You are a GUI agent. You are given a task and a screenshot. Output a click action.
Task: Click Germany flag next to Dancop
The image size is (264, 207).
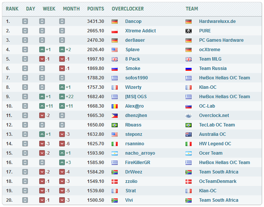115,21
